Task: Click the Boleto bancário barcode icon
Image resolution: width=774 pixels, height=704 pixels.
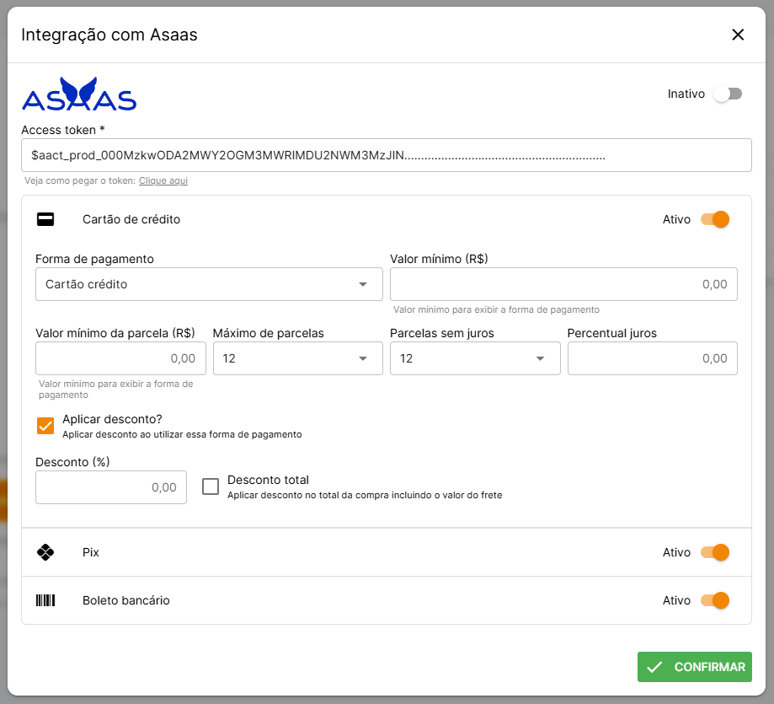Action: 45,600
